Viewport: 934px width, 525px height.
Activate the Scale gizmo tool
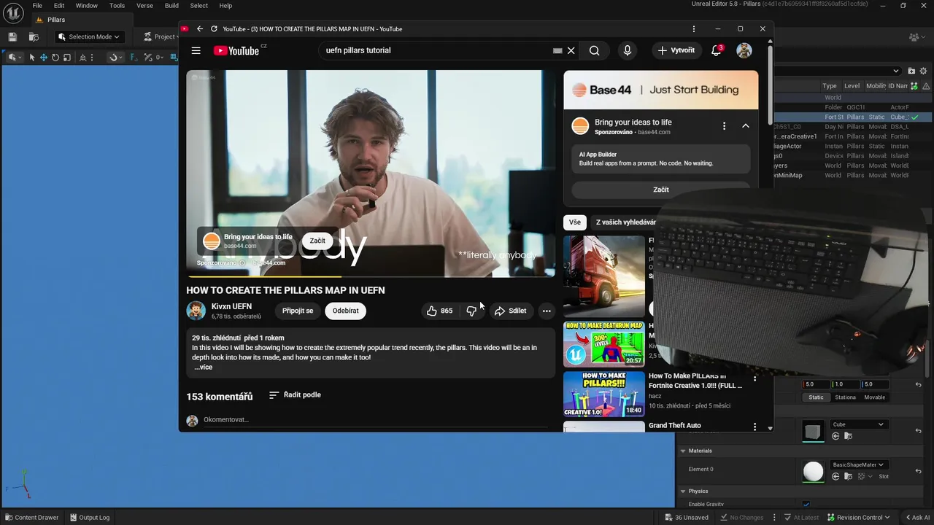(67, 57)
